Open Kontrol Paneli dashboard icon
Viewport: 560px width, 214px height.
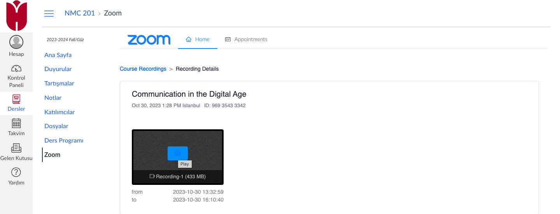[x=16, y=69]
